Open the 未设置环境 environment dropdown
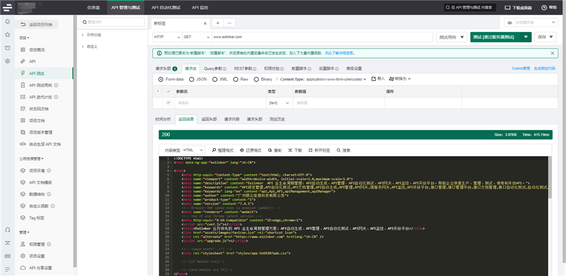 pos(536,23)
